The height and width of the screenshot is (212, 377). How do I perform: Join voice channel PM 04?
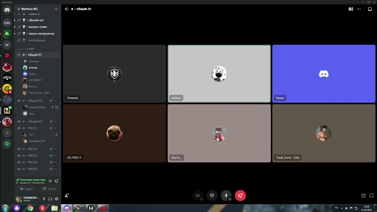click(38, 162)
